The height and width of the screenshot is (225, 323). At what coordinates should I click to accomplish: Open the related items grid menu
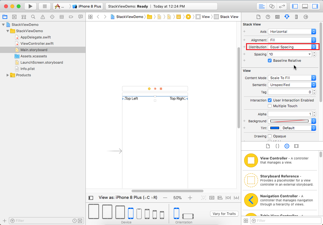(x=91, y=17)
